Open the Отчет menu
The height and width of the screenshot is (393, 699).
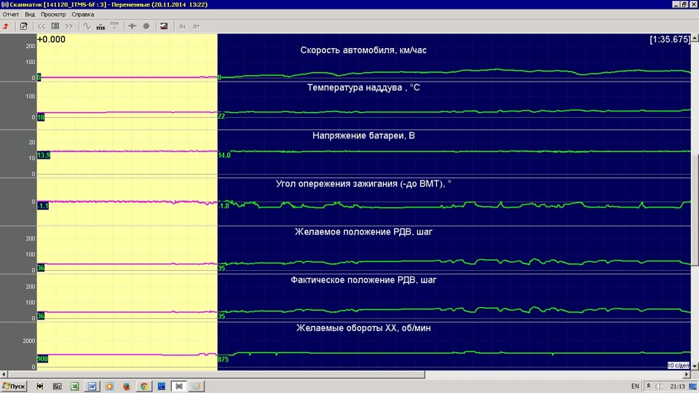tap(11, 15)
